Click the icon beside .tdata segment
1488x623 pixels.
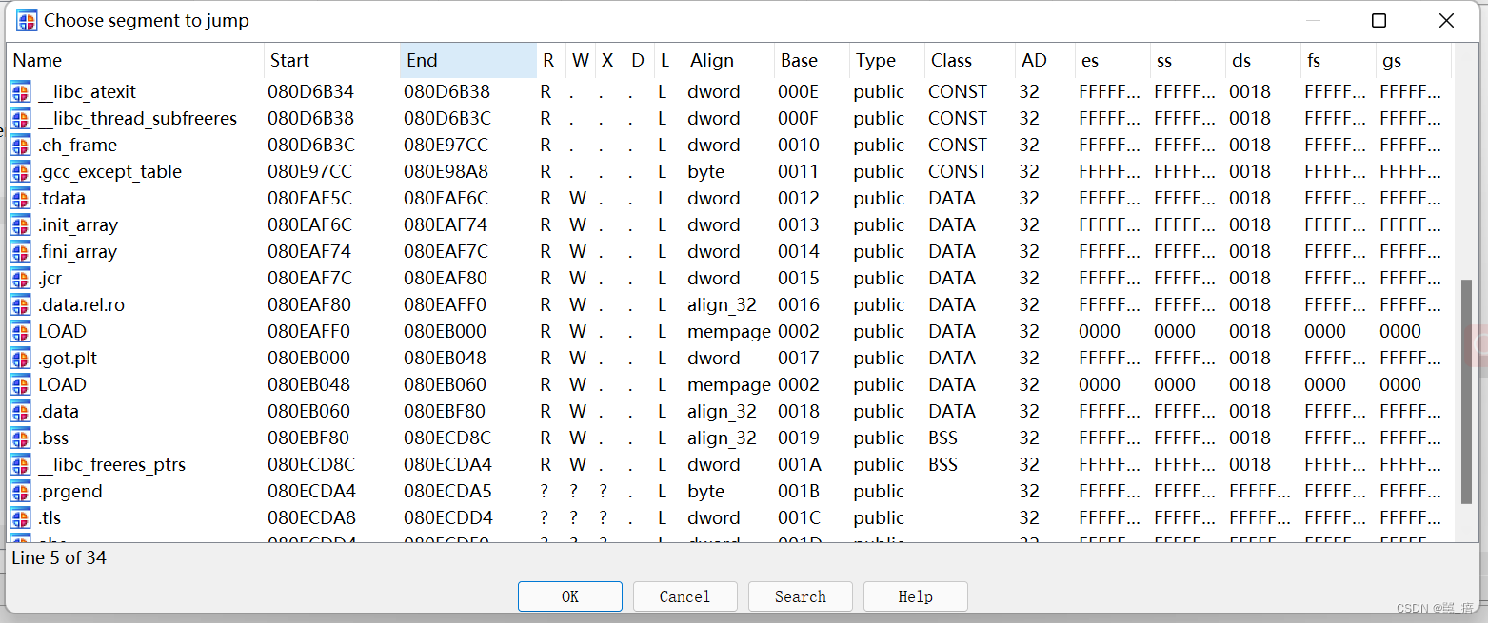click(20, 199)
